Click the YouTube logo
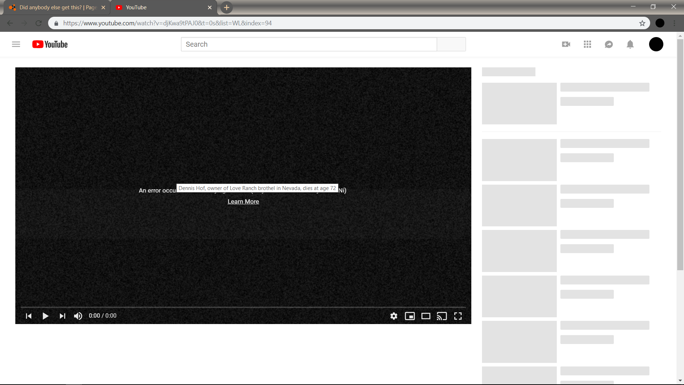 click(x=50, y=44)
